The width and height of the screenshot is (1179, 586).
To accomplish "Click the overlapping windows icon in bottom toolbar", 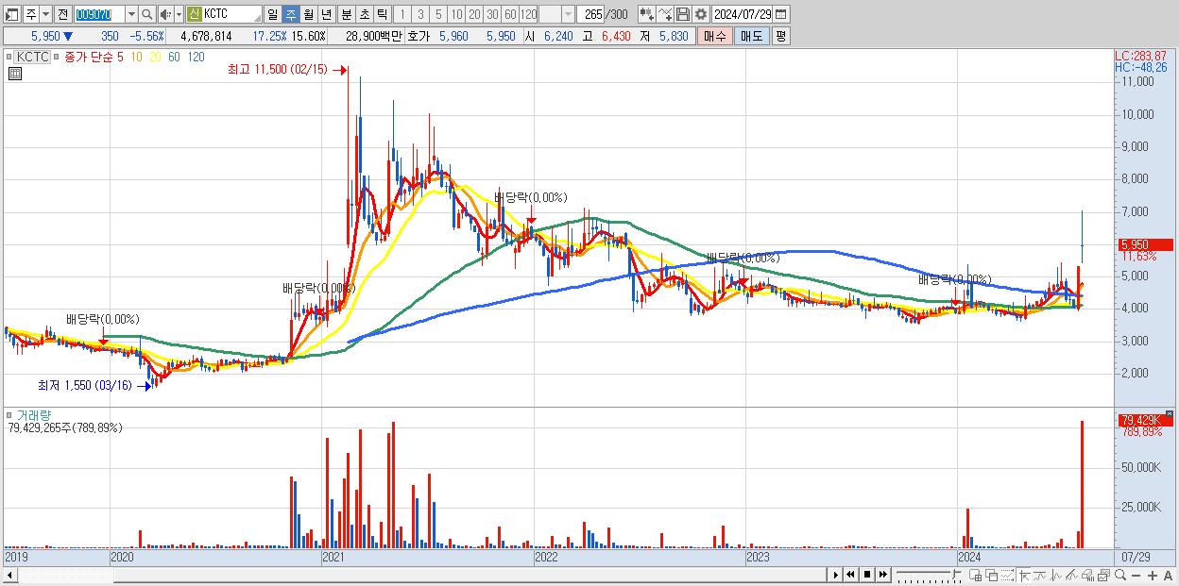I will tap(991, 576).
